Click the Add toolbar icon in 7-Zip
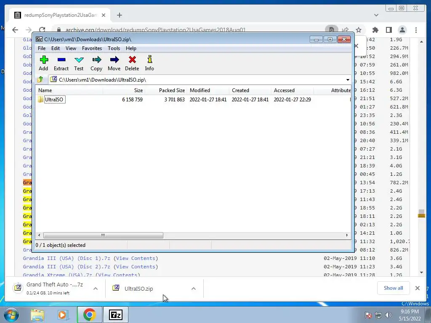Screen dimensions: 431x323 point(43,63)
